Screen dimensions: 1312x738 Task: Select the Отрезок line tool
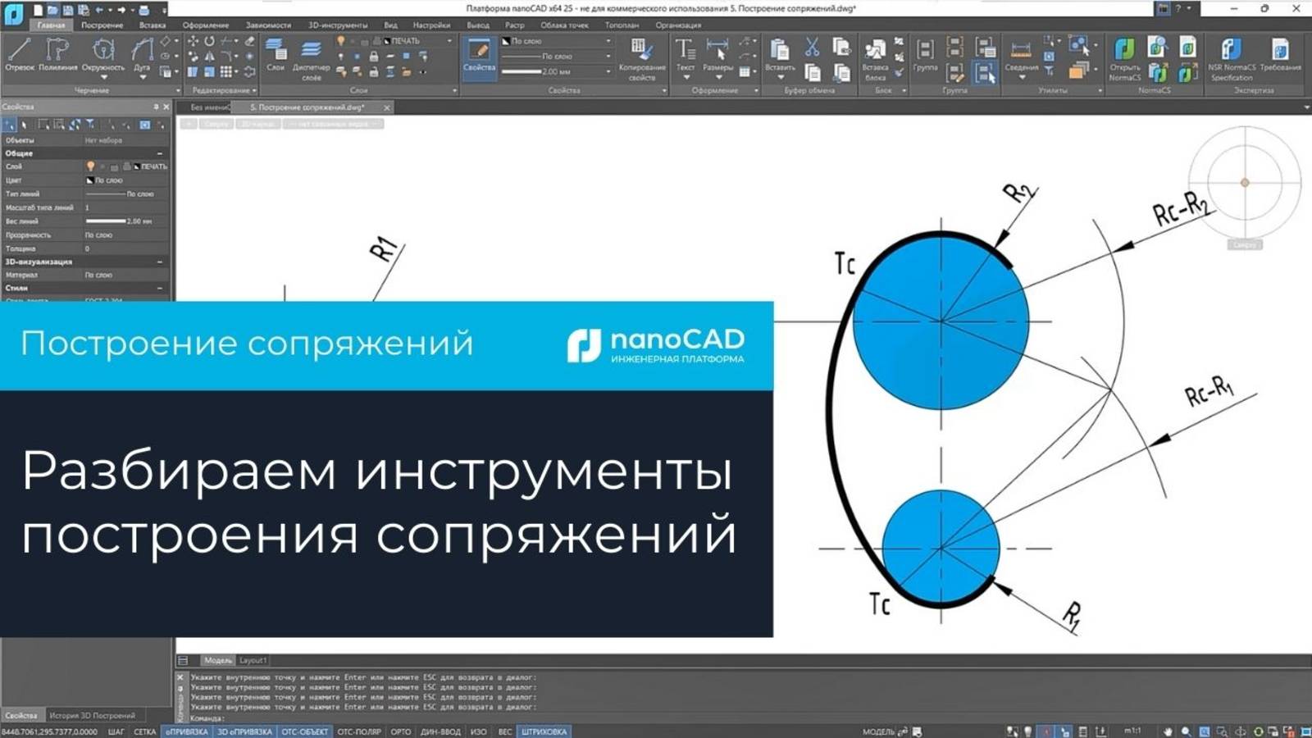[20, 54]
